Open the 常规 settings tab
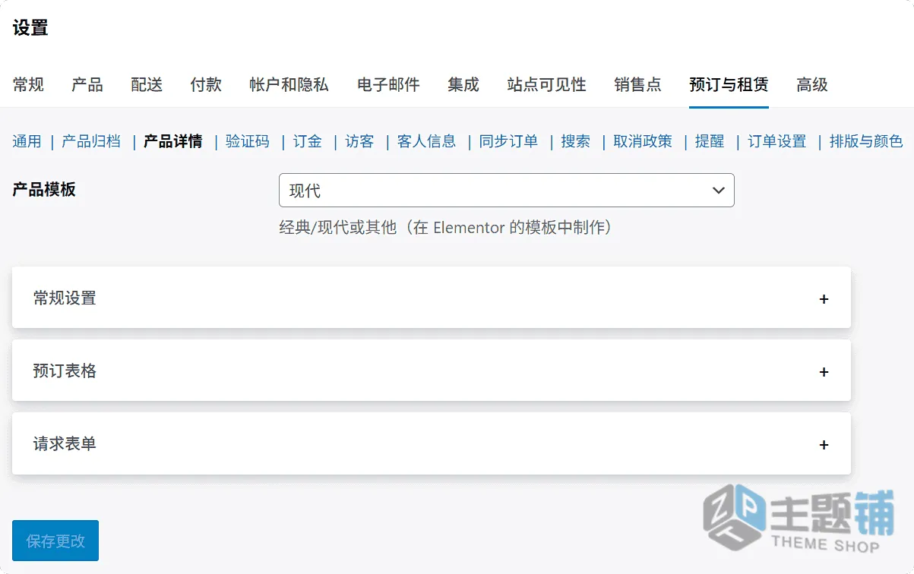 tap(28, 85)
